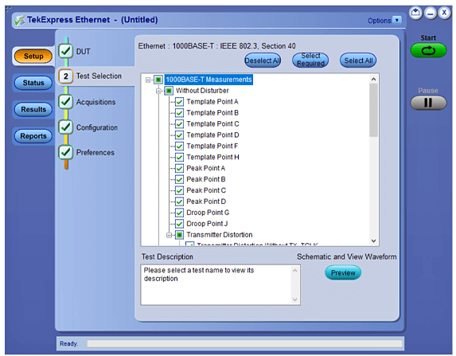Viewport: 456px width, 356px height.
Task: Select the Transmitter Distortion label
Action: click(220, 235)
